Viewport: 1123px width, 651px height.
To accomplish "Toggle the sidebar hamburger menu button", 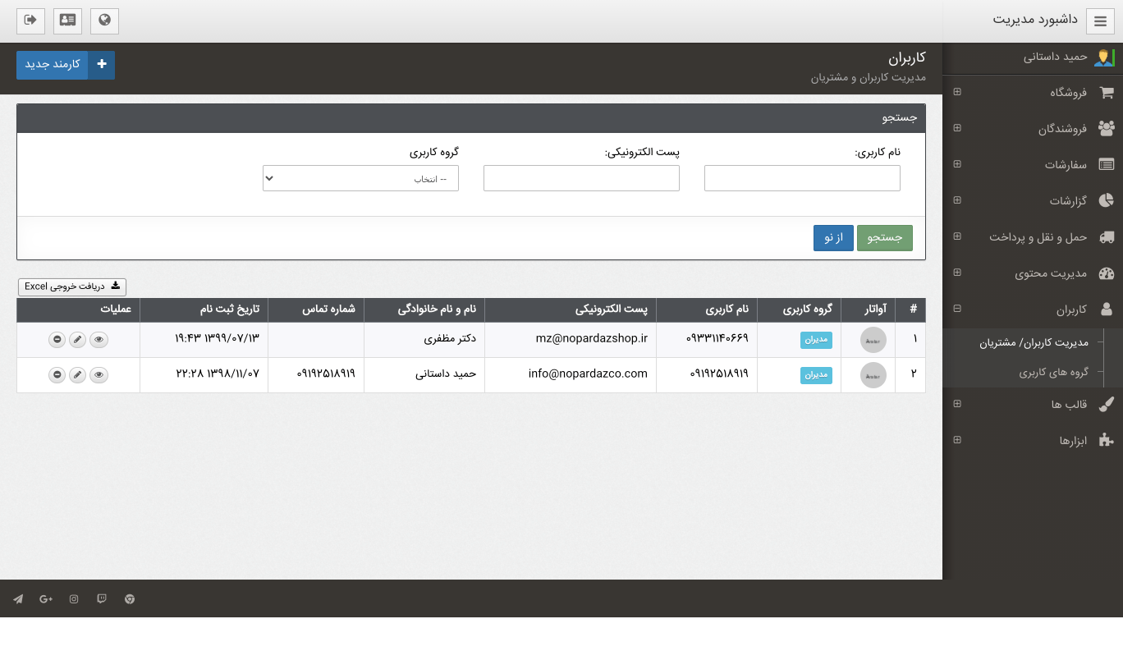I will click(1100, 21).
